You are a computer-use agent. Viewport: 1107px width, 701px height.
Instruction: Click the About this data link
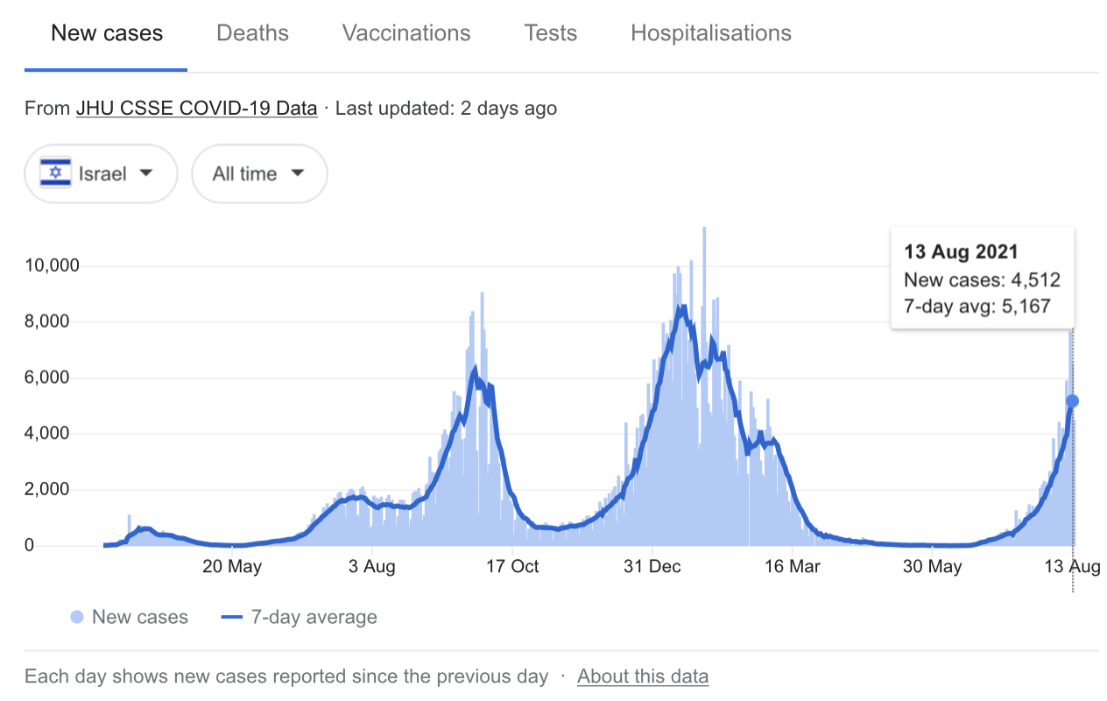[x=643, y=676]
